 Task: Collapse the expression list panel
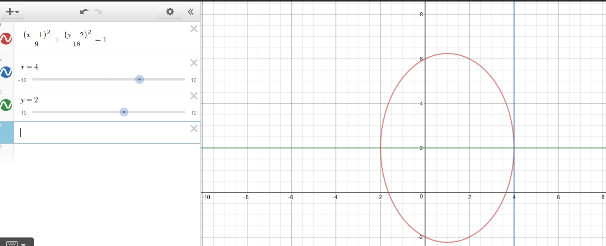click(x=191, y=12)
